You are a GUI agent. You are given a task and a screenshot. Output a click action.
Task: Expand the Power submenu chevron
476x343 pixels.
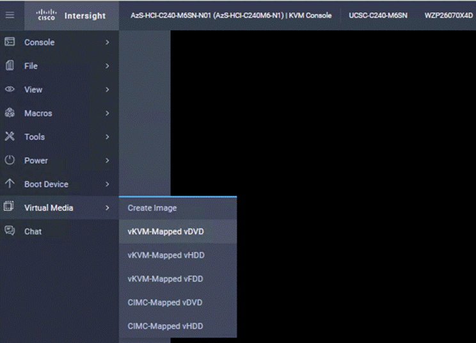point(107,161)
